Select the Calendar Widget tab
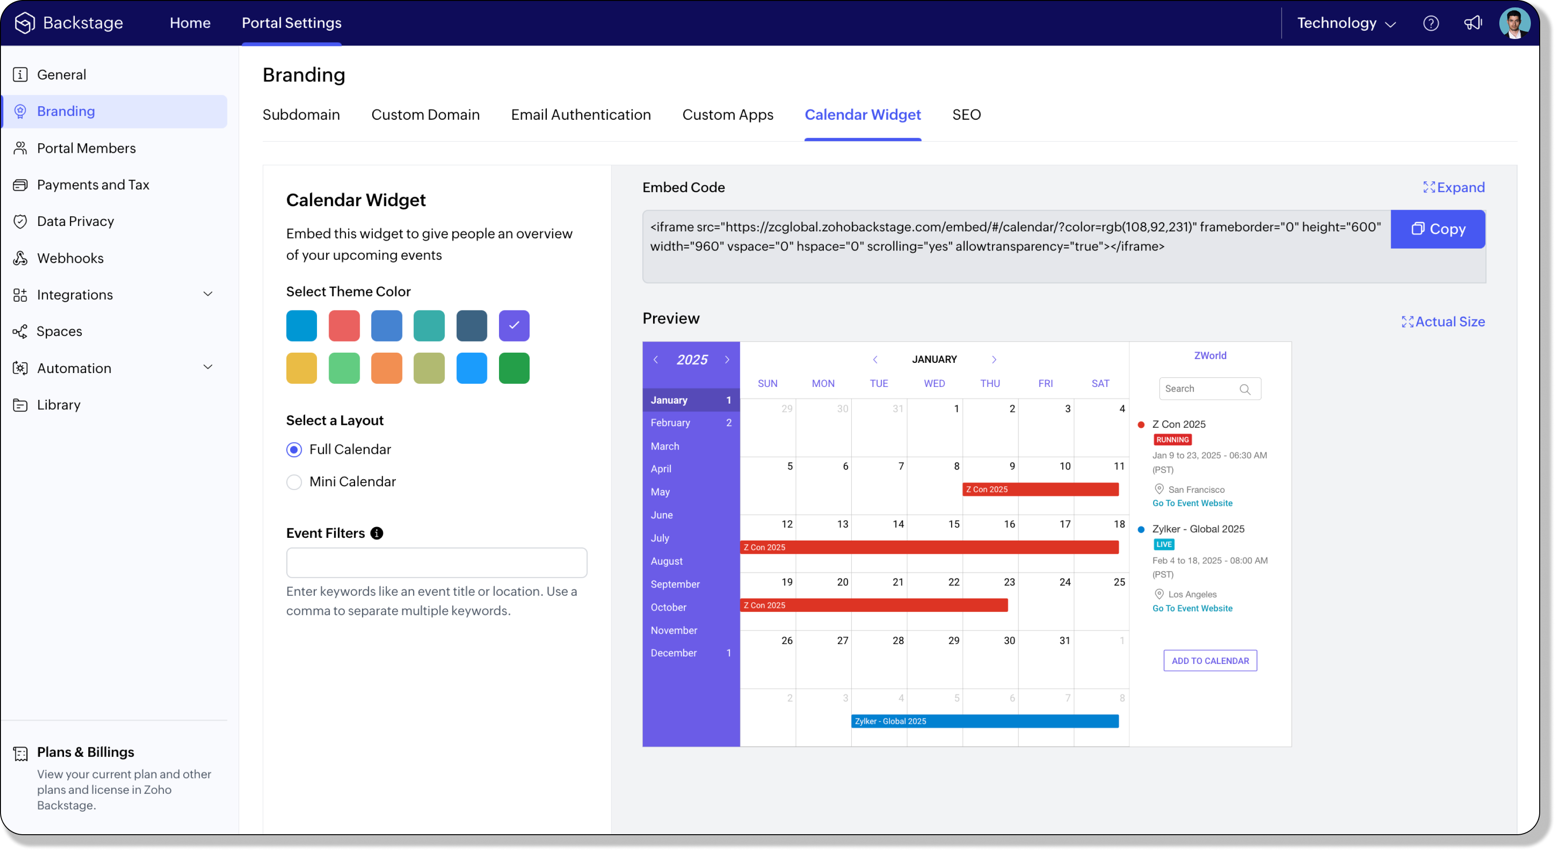This screenshot has height=850, width=1555. (862, 115)
